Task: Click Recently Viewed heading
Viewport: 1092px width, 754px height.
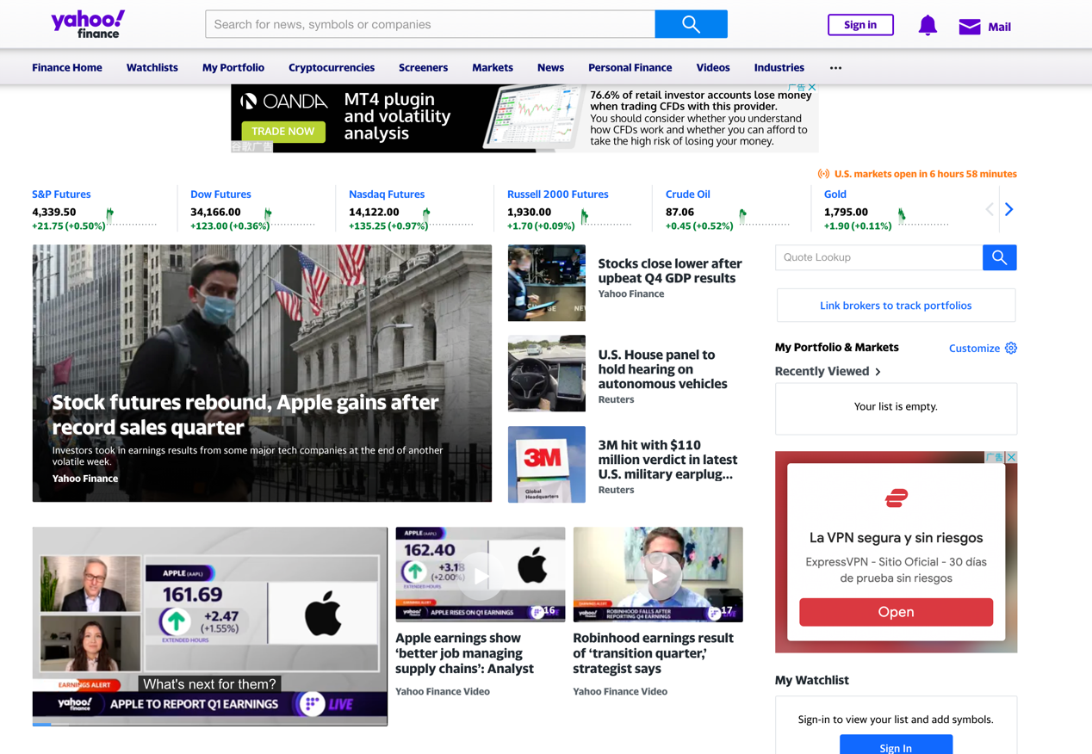Action: [x=822, y=372]
